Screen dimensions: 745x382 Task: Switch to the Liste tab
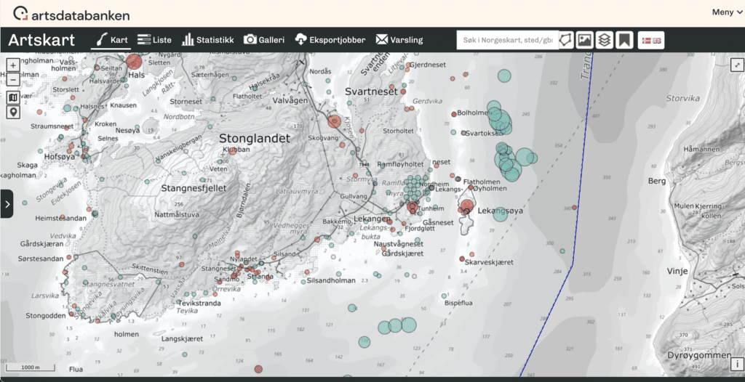click(x=154, y=40)
